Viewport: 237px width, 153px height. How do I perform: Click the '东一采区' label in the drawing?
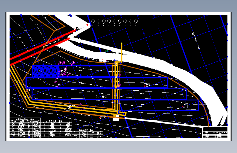coord(102,96)
